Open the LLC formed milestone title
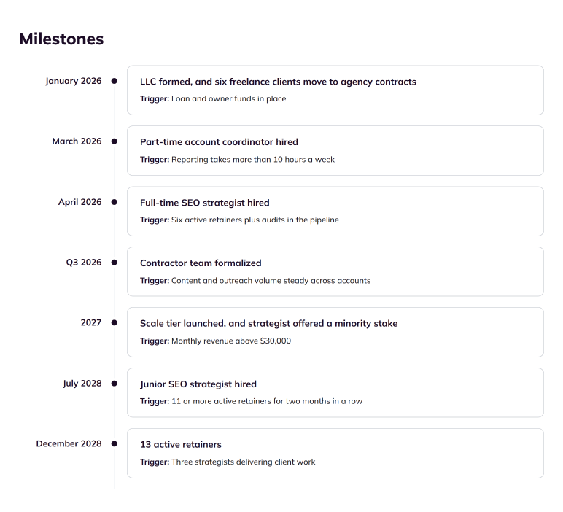This screenshot has height=512, width=563. click(x=278, y=82)
